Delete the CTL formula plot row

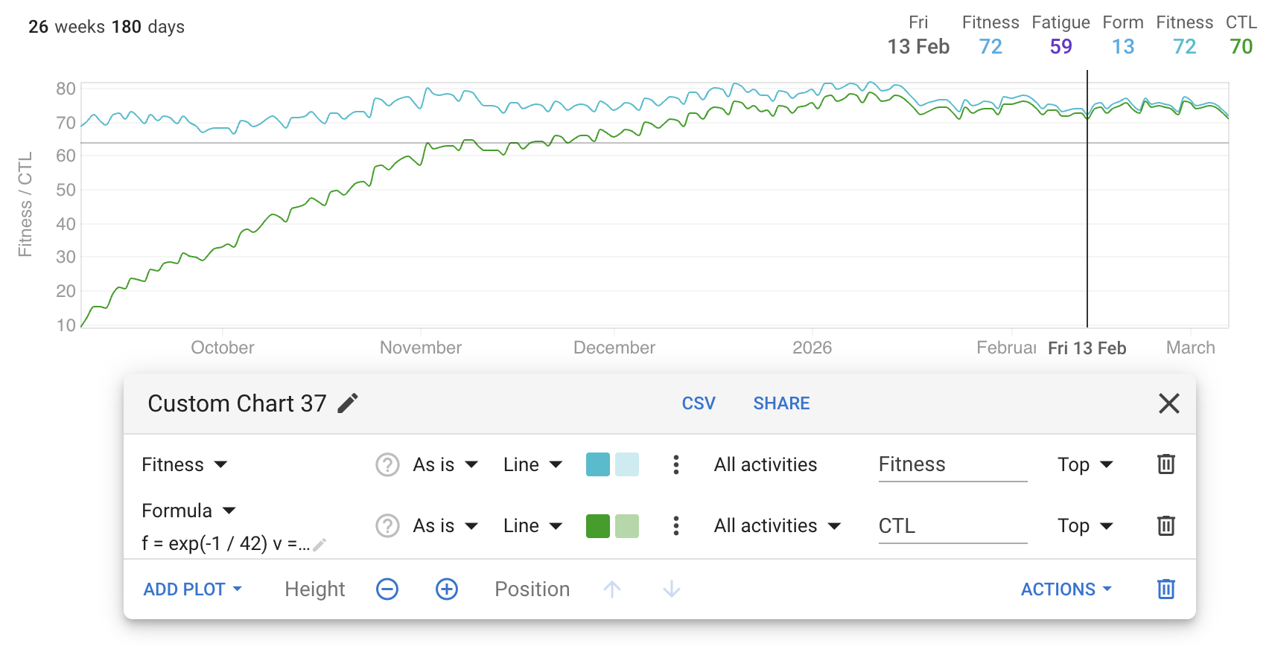(x=1166, y=526)
